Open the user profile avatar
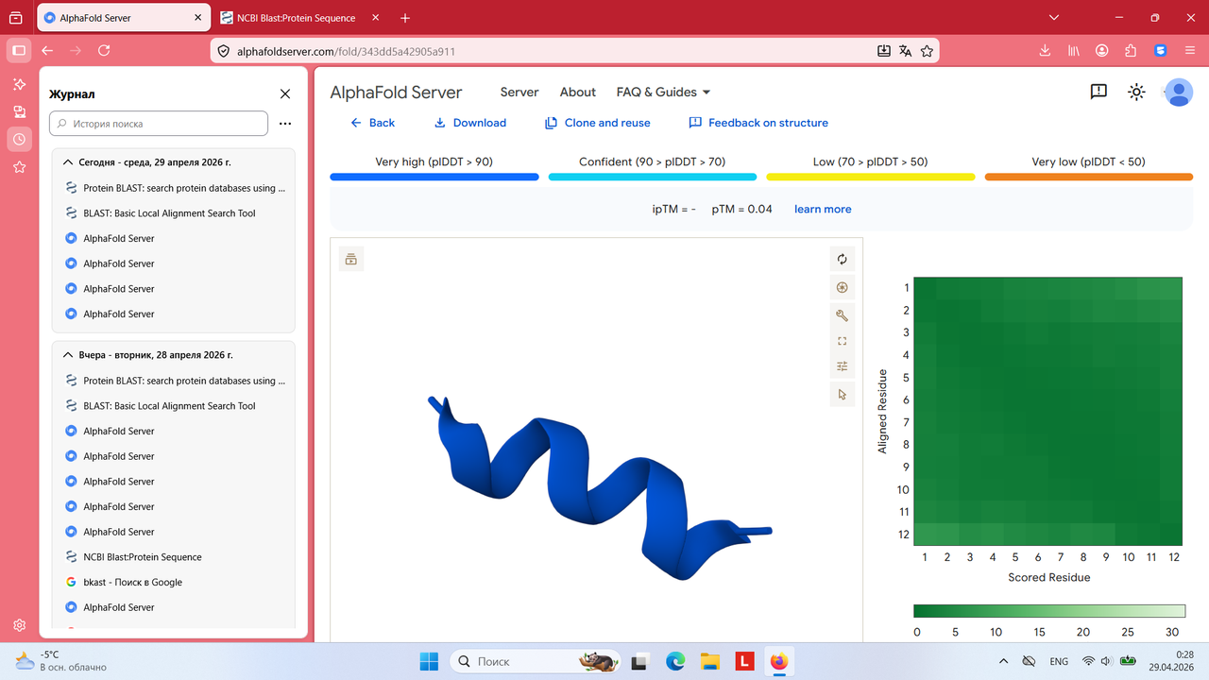Viewport: 1209px width, 680px height. click(x=1178, y=92)
